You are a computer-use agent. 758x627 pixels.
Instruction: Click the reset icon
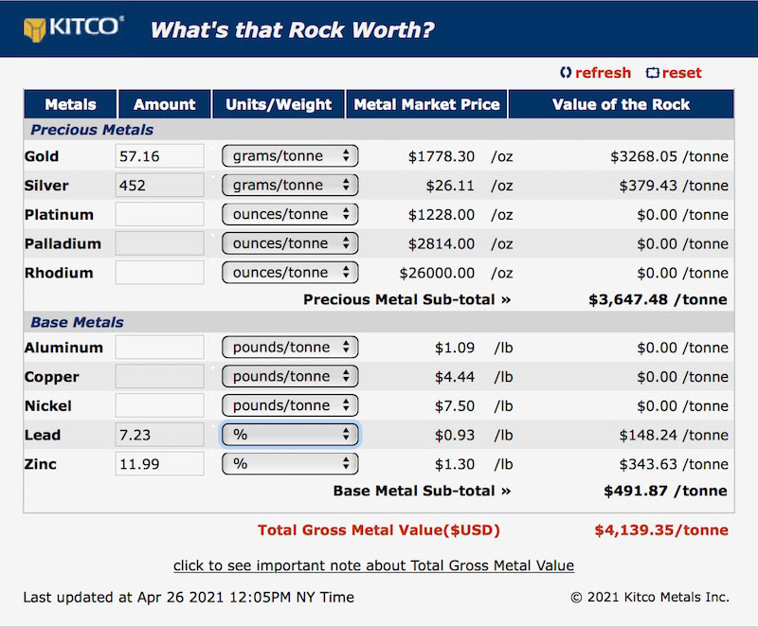coord(652,73)
